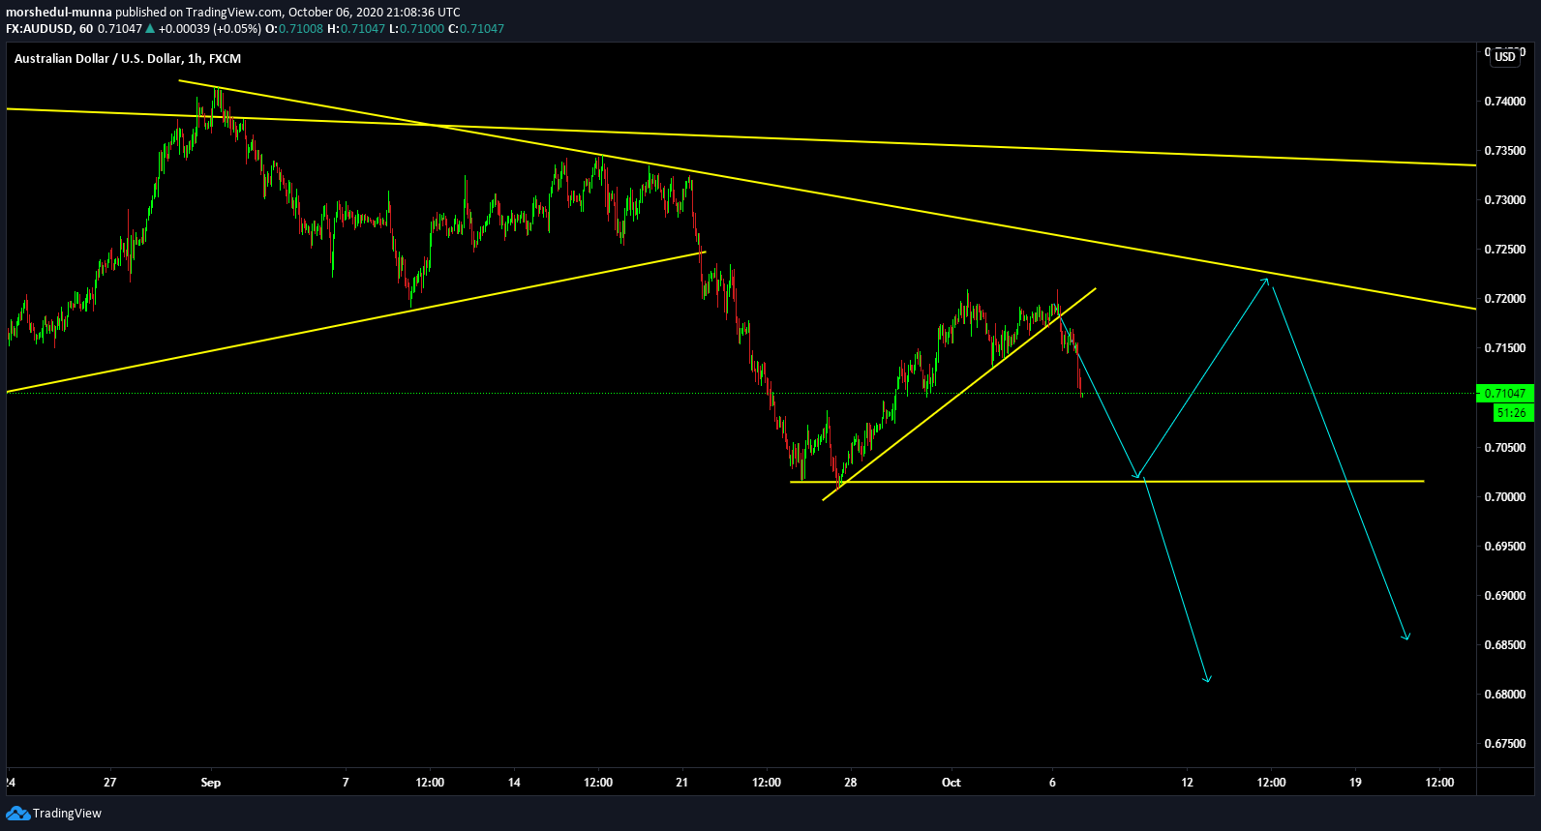Click the FX:AUDUSD, 60 symbol text
This screenshot has height=831, width=1541.
click(49, 28)
